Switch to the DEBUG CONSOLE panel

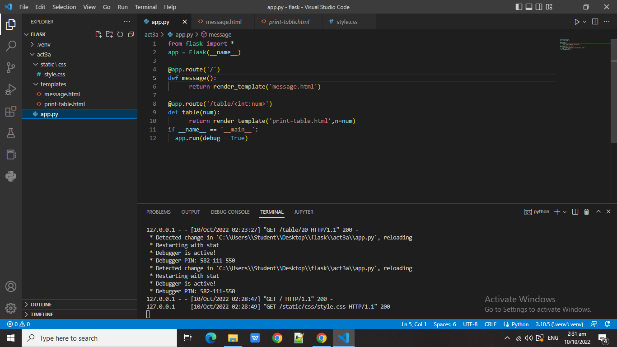230,211
